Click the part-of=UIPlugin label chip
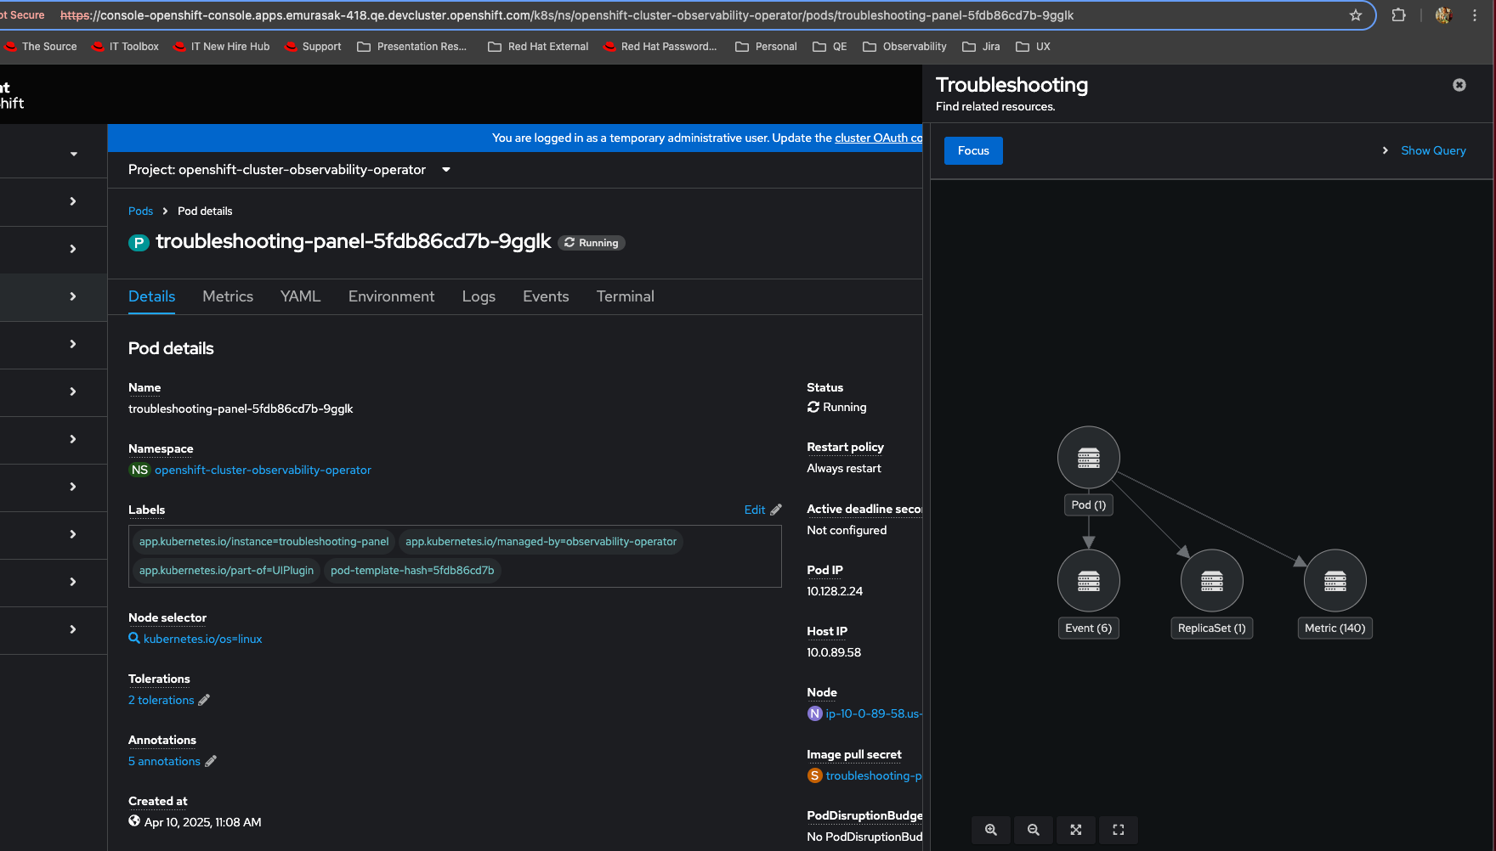The width and height of the screenshot is (1496, 851). click(x=226, y=571)
